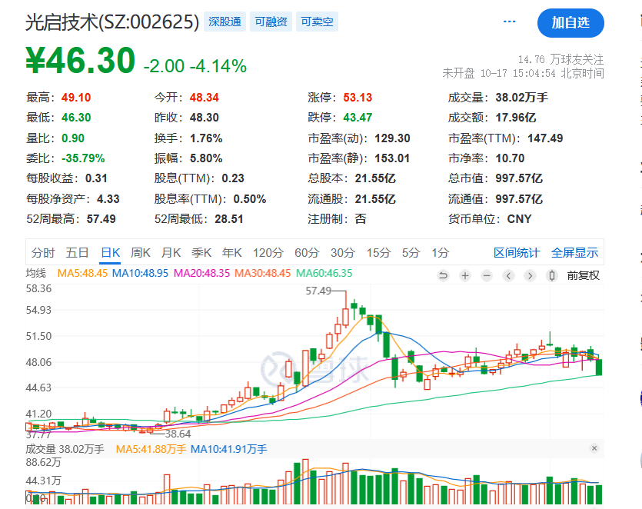Click the 57.49 high price marker

click(318, 291)
